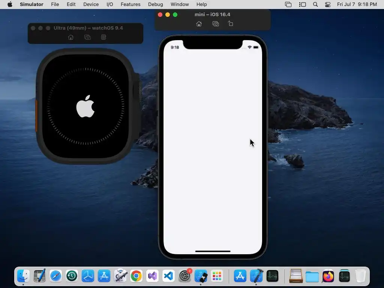Open Finder from the dock
Viewport: 384px width, 288px height.
pyautogui.click(x=23, y=276)
